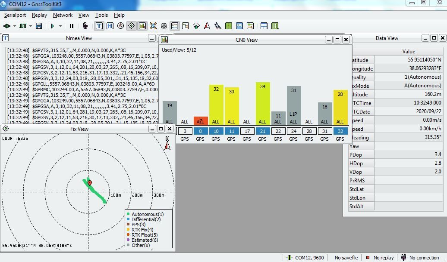
Task: Click the plug connect device icon
Action: 85,26
